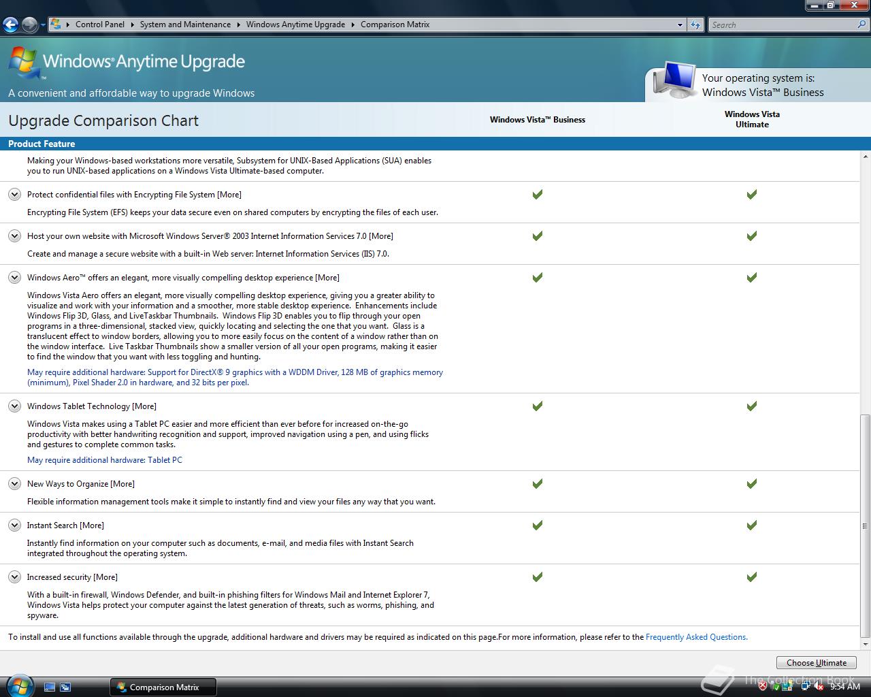Click the search magnifier icon

862,25
